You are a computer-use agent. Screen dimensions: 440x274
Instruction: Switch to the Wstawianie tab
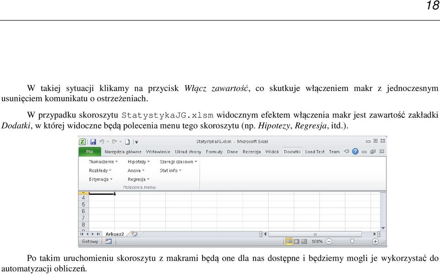pyautogui.click(x=158, y=151)
